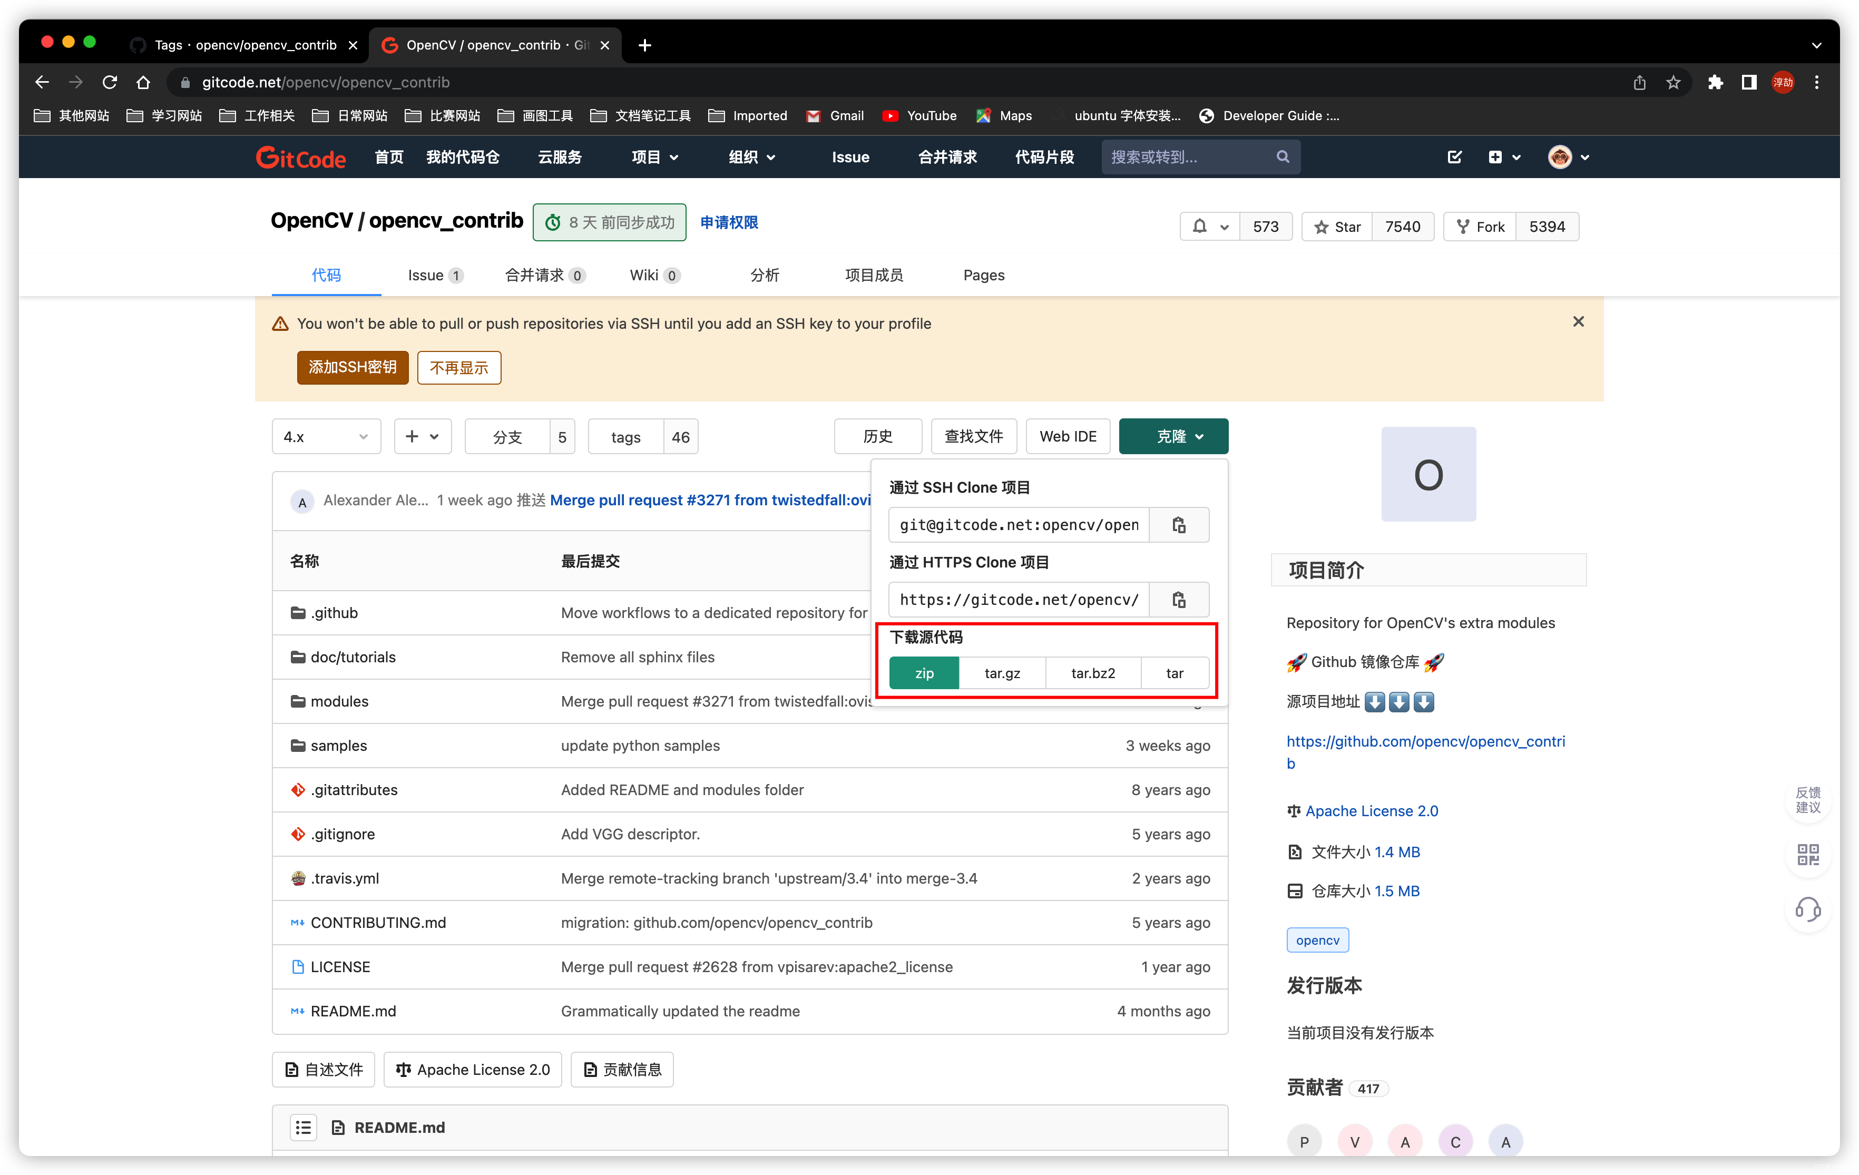Viewport: 1859px width, 1175px height.
Task: Open the QR code sidebar icon
Action: click(x=1808, y=854)
